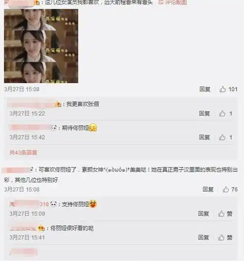
Task: Reply to 佟丽娅很好看的呢 comment
Action: point(203,238)
